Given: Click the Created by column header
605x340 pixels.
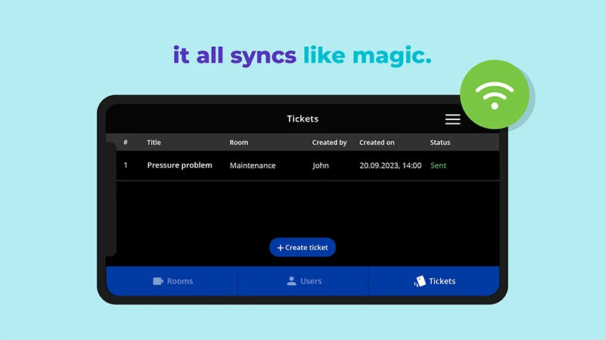Looking at the screenshot, I should 330,142.
